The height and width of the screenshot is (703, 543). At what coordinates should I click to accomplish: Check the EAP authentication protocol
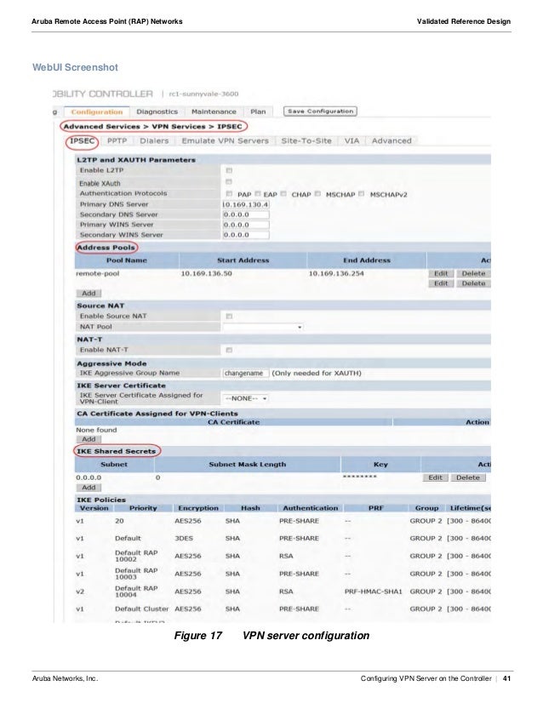click(x=258, y=194)
